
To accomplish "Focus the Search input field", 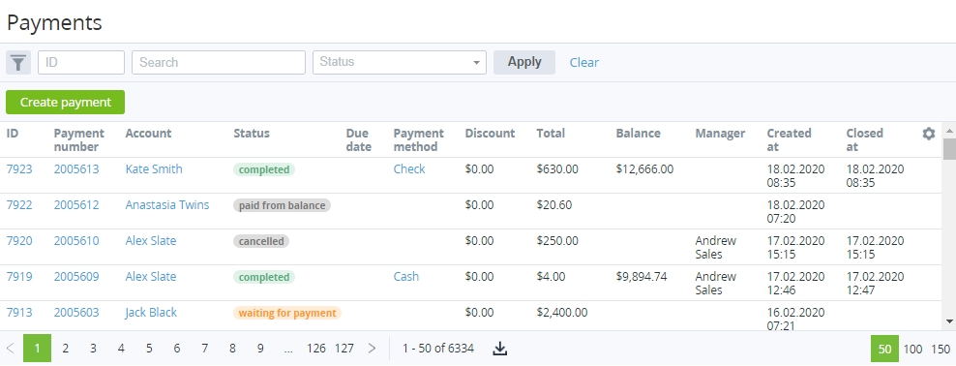I will pos(219,62).
